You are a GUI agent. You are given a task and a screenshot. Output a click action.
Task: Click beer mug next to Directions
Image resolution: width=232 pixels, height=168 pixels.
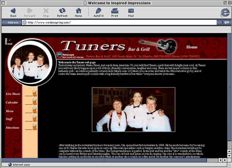pos(34,127)
